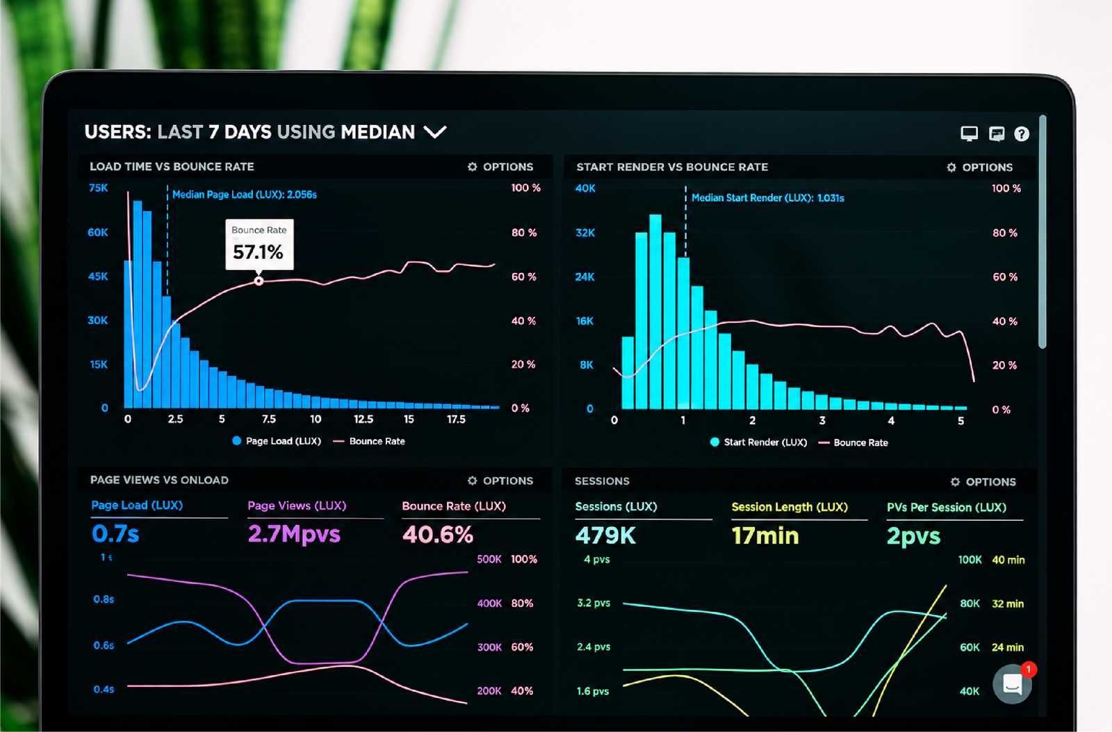Click the 17.5 x-axis tick label
Viewport: 1112px width, 732px height.
pos(456,419)
